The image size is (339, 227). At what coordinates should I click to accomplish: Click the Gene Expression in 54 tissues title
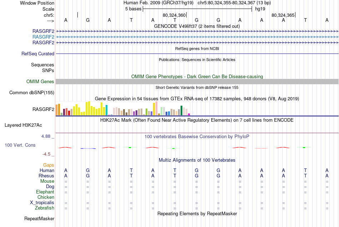(x=197, y=99)
